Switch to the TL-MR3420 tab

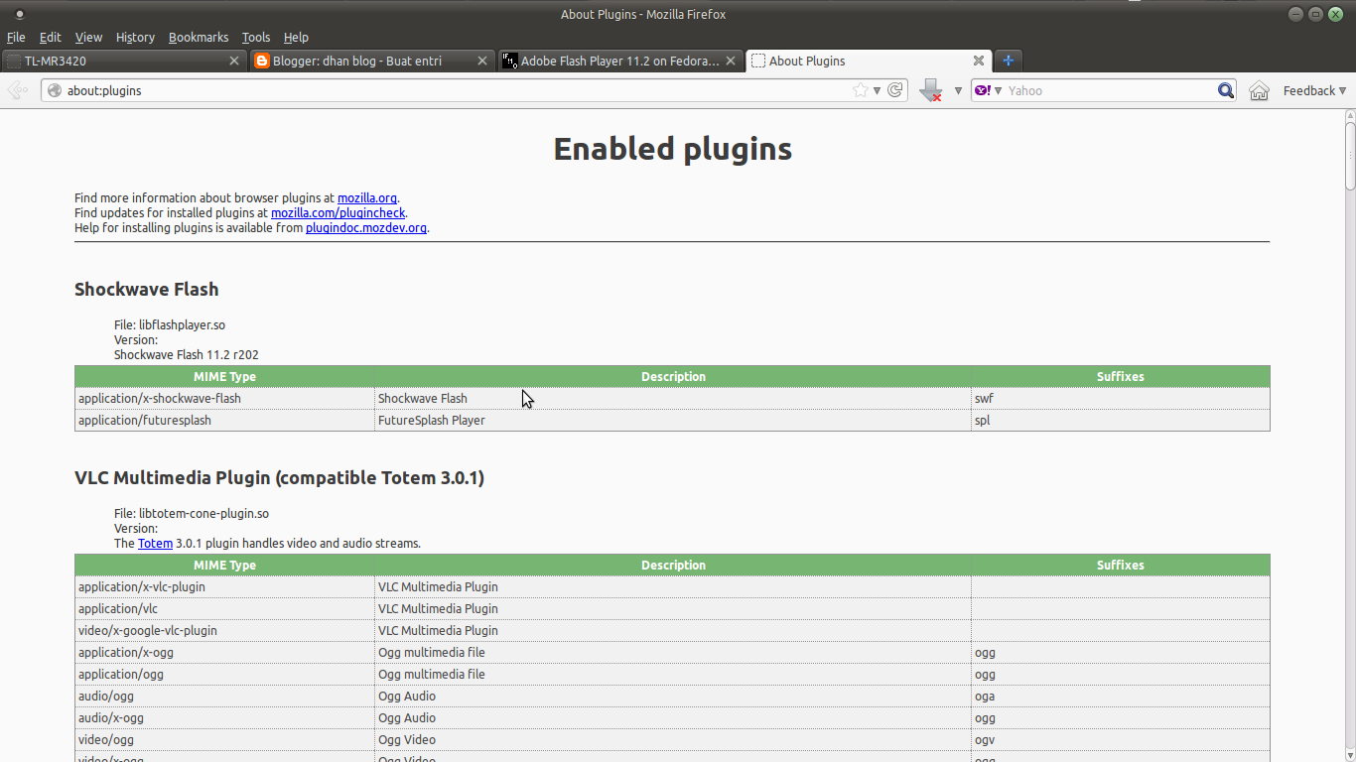pyautogui.click(x=124, y=61)
